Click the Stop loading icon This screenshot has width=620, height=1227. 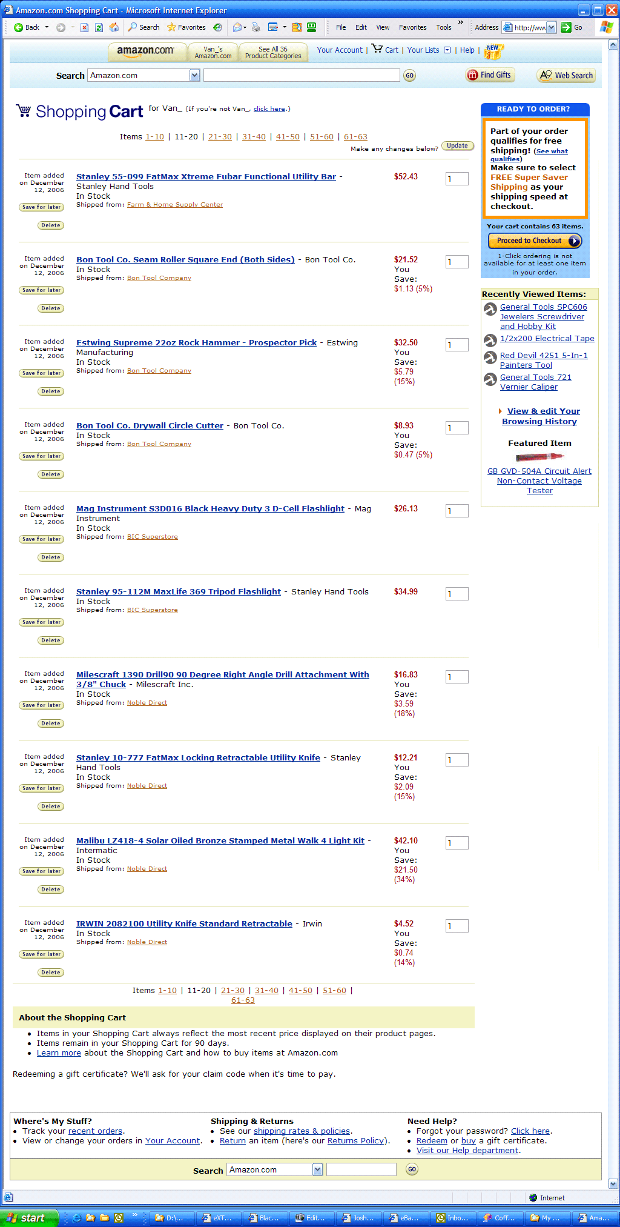click(x=84, y=27)
